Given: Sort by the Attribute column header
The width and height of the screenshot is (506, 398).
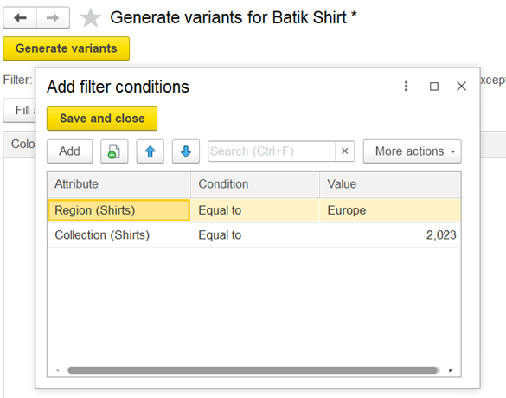Looking at the screenshot, I should (118, 184).
